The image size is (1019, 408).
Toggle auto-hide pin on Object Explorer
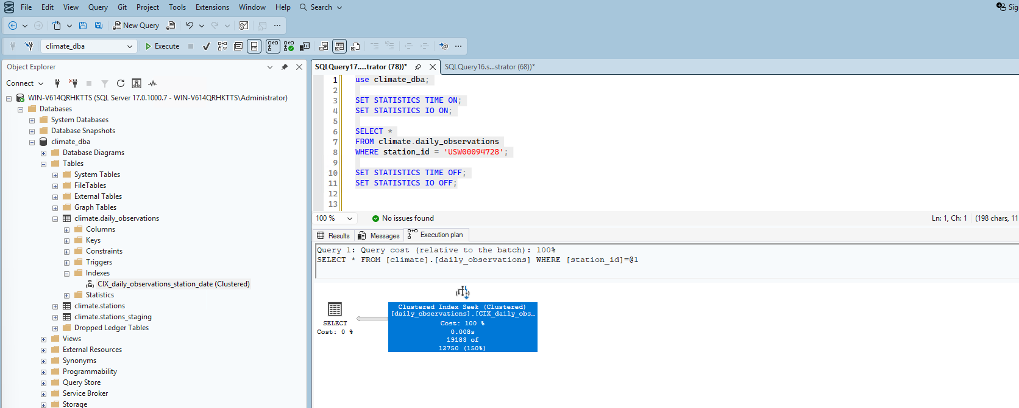[284, 67]
